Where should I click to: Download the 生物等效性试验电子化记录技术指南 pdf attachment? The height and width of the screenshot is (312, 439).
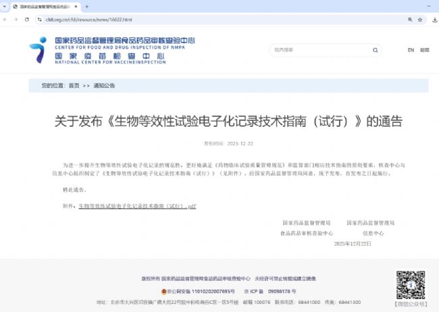(x=137, y=205)
